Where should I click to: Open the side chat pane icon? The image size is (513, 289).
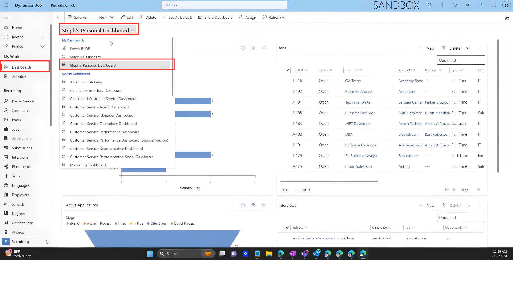click(507, 18)
